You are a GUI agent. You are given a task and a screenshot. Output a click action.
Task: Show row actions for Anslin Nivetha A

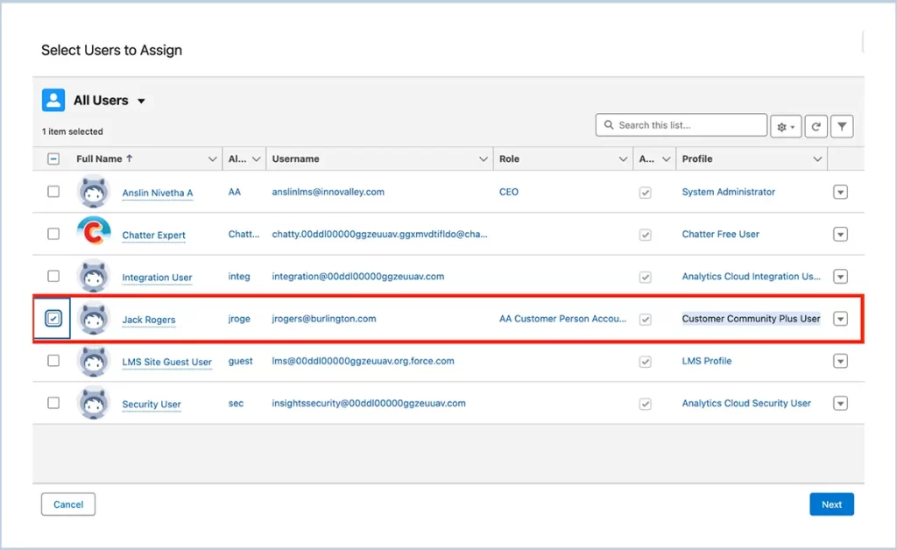coord(840,192)
